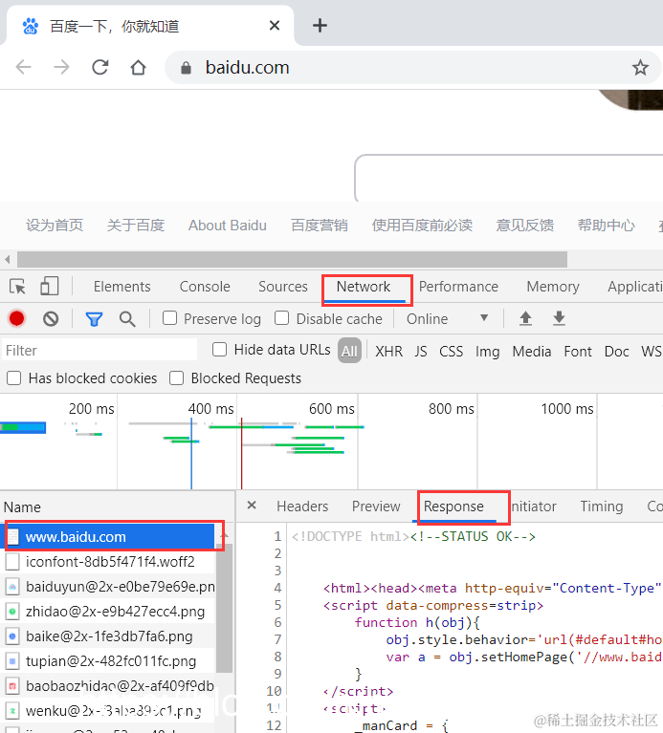The image size is (663, 733).
Task: Select the tupian@2x-482fc011fc.png request
Action: [109, 661]
